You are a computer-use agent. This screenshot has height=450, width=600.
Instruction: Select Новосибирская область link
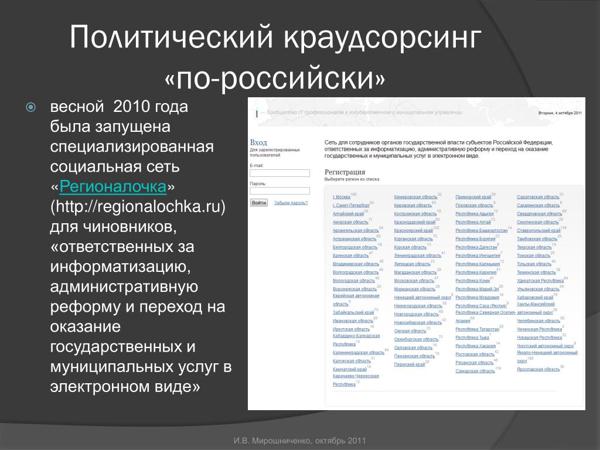tap(418, 323)
